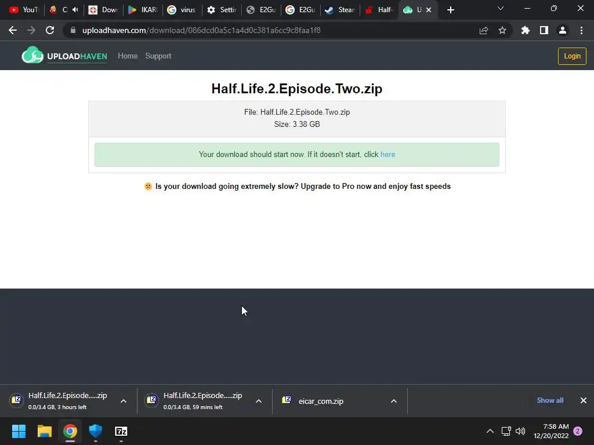Open the Chrome three-dot menu
The image size is (594, 445).
[x=581, y=30]
